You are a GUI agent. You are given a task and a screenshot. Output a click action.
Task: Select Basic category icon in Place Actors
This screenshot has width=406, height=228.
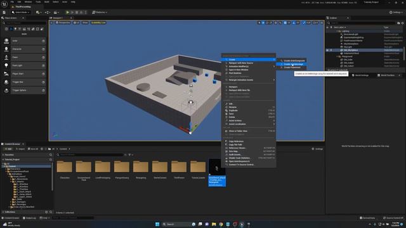(11, 29)
